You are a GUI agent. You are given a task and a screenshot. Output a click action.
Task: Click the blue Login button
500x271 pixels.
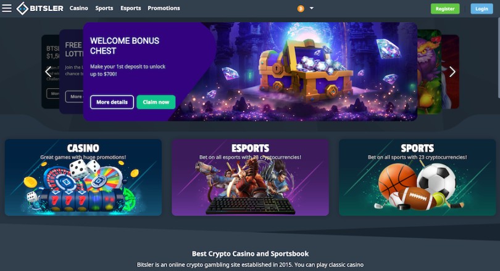click(x=481, y=9)
